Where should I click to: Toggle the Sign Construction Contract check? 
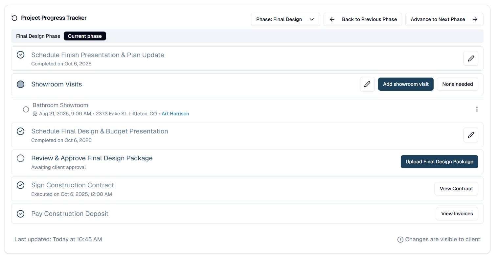click(x=20, y=185)
